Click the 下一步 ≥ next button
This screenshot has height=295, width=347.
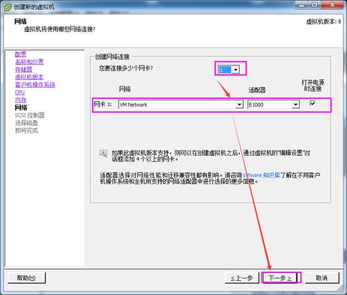coord(280,277)
